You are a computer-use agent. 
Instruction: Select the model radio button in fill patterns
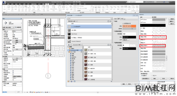coord(152,76)
